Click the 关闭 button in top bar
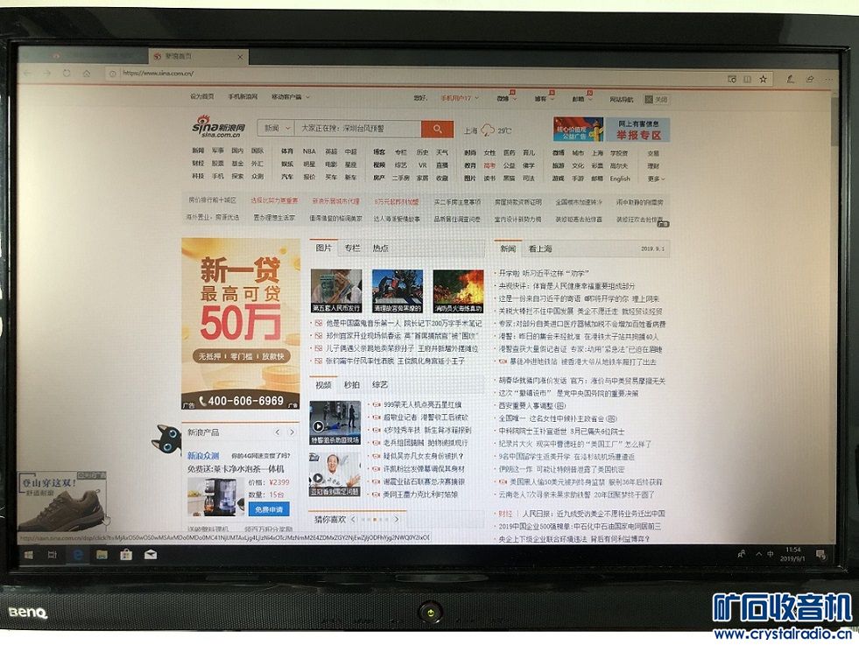This screenshot has height=645, width=859. pyautogui.click(x=657, y=100)
